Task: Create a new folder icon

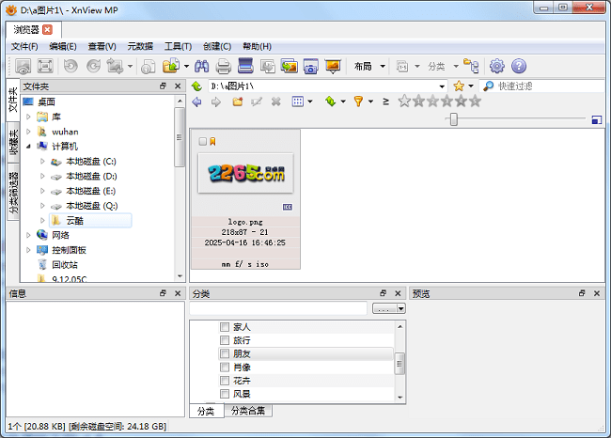Action: click(x=238, y=102)
